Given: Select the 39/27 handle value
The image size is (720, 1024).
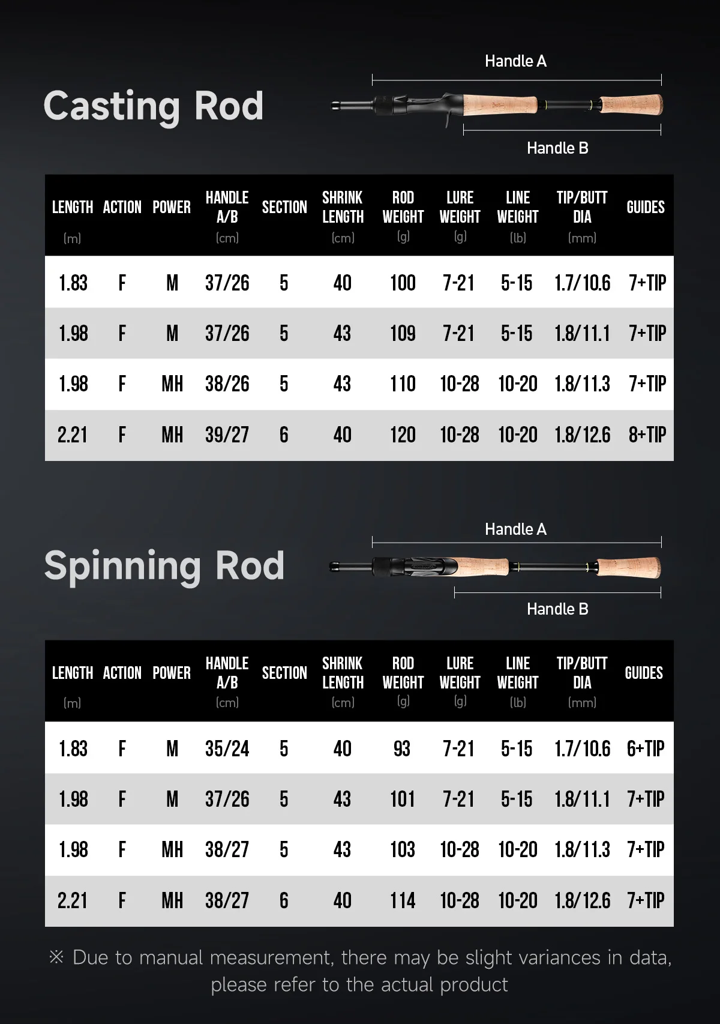Looking at the screenshot, I should [227, 435].
